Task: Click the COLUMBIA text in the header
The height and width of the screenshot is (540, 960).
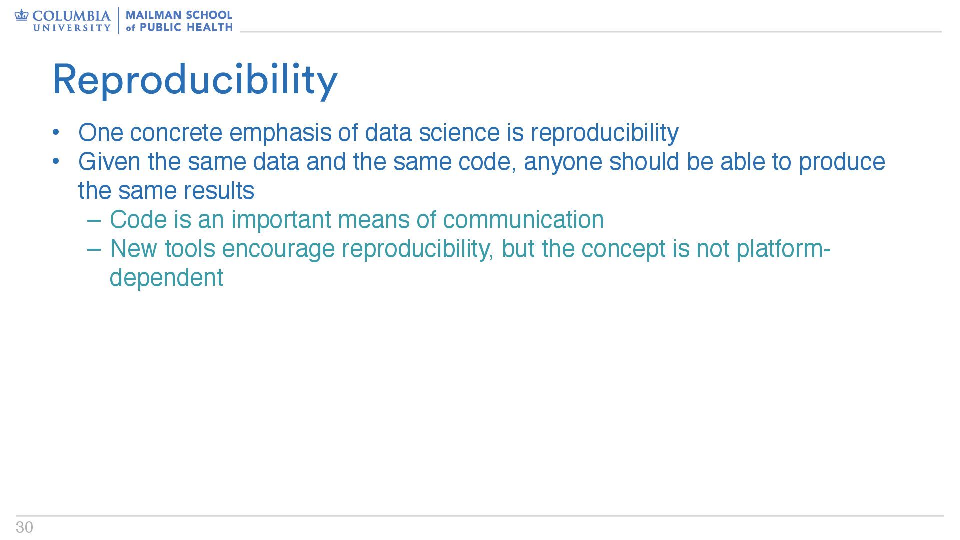Action: 71,16
